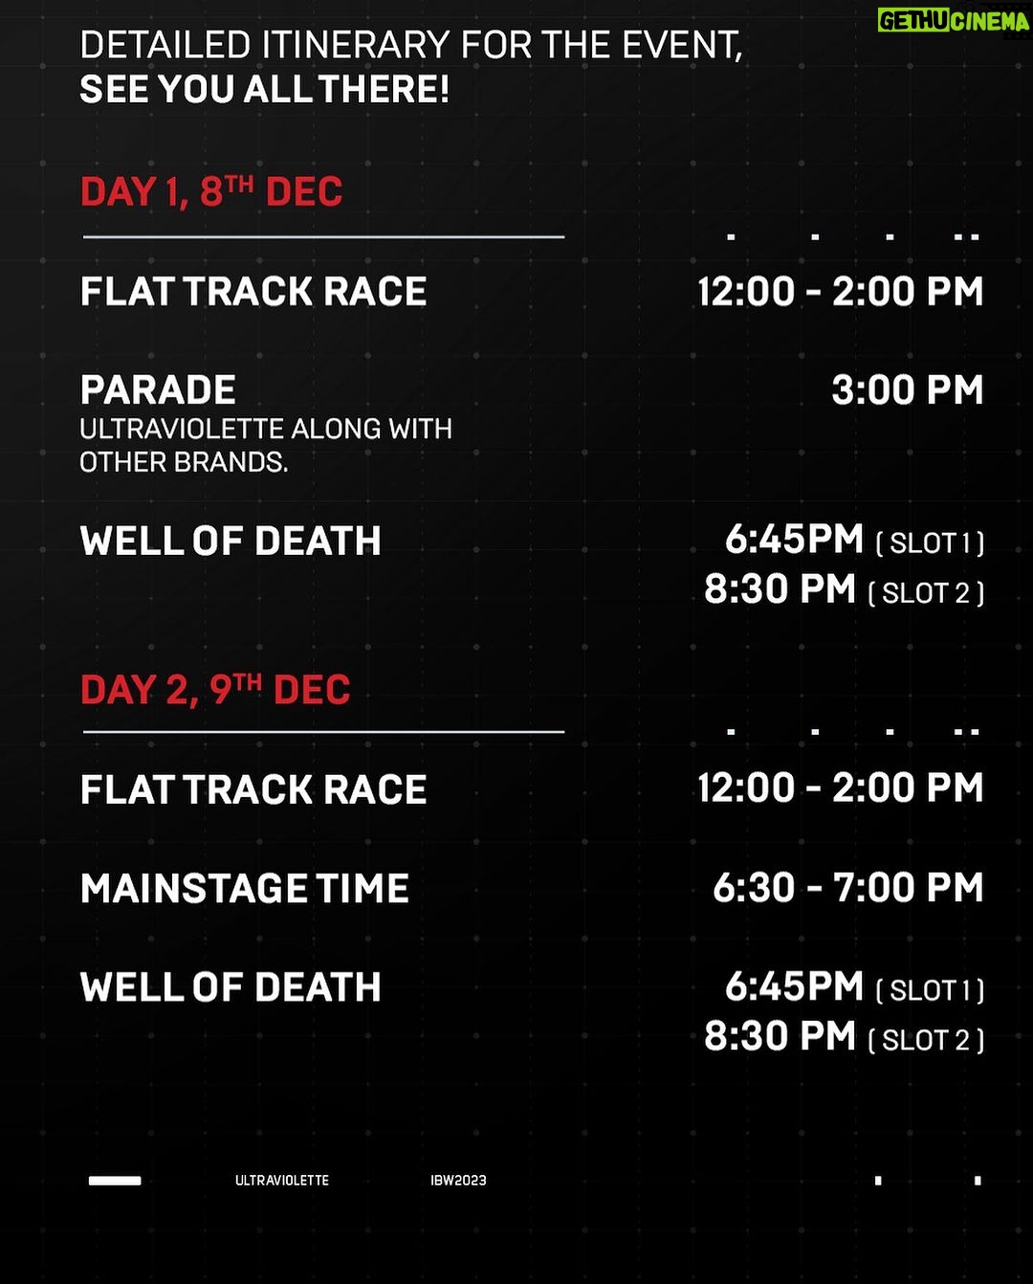Click Day 1 Well of Death label
This screenshot has width=1033, height=1284.
click(x=231, y=542)
